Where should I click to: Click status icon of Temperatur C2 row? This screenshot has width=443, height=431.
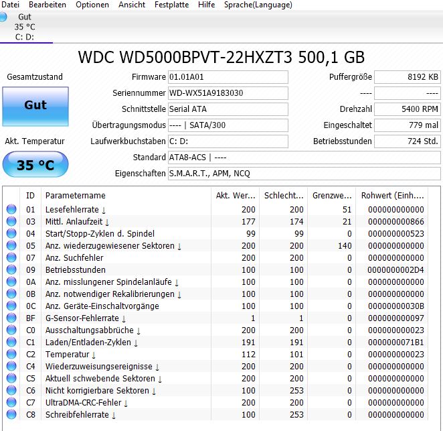click(x=11, y=354)
